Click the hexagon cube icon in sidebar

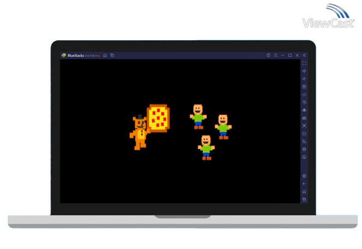[x=304, y=149]
